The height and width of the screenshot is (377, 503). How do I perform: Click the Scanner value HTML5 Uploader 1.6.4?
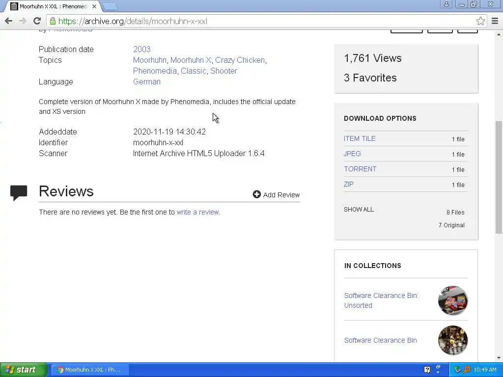coord(198,153)
